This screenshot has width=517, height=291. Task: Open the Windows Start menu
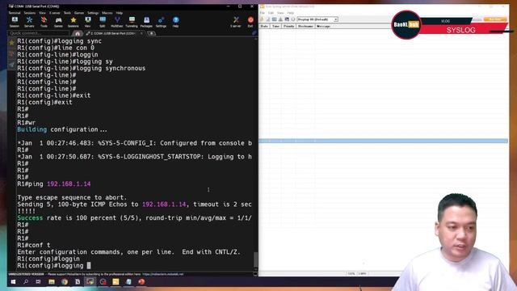[x=13, y=282]
